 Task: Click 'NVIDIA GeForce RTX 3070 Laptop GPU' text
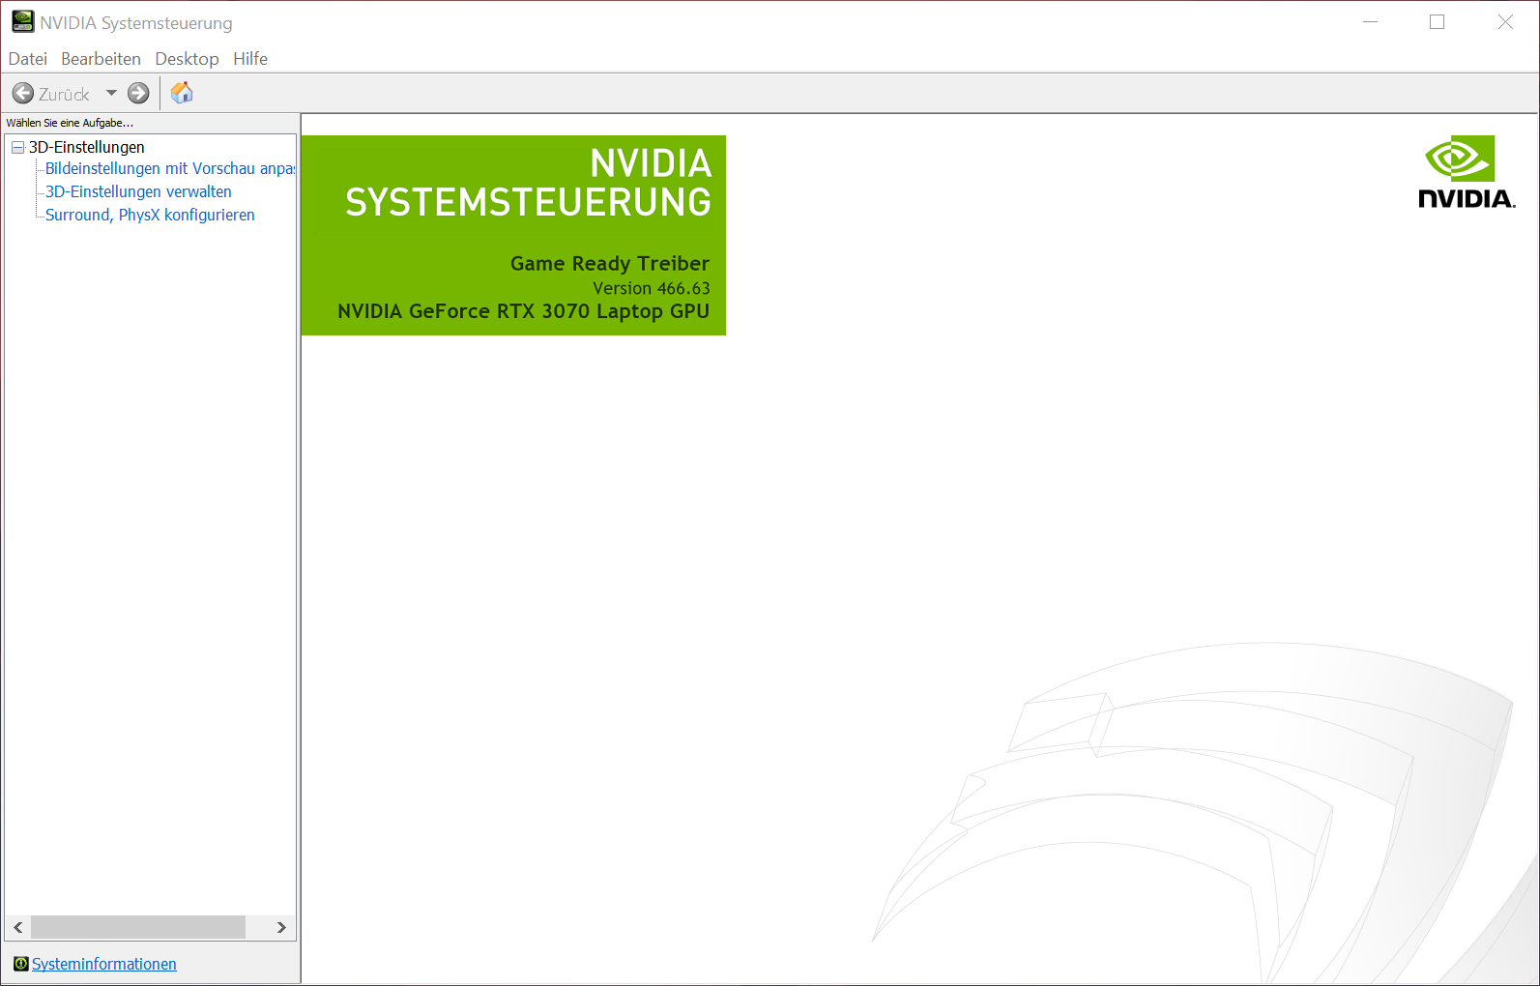pos(523,311)
